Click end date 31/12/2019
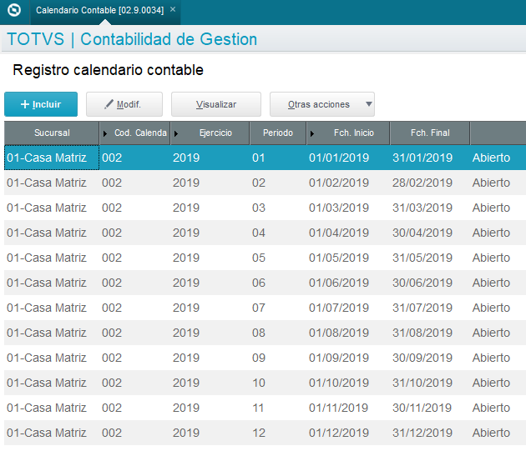The width and height of the screenshot is (526, 451). (422, 433)
